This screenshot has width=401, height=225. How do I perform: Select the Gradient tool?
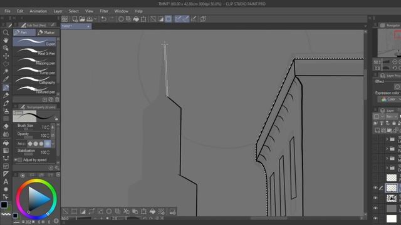(6, 151)
